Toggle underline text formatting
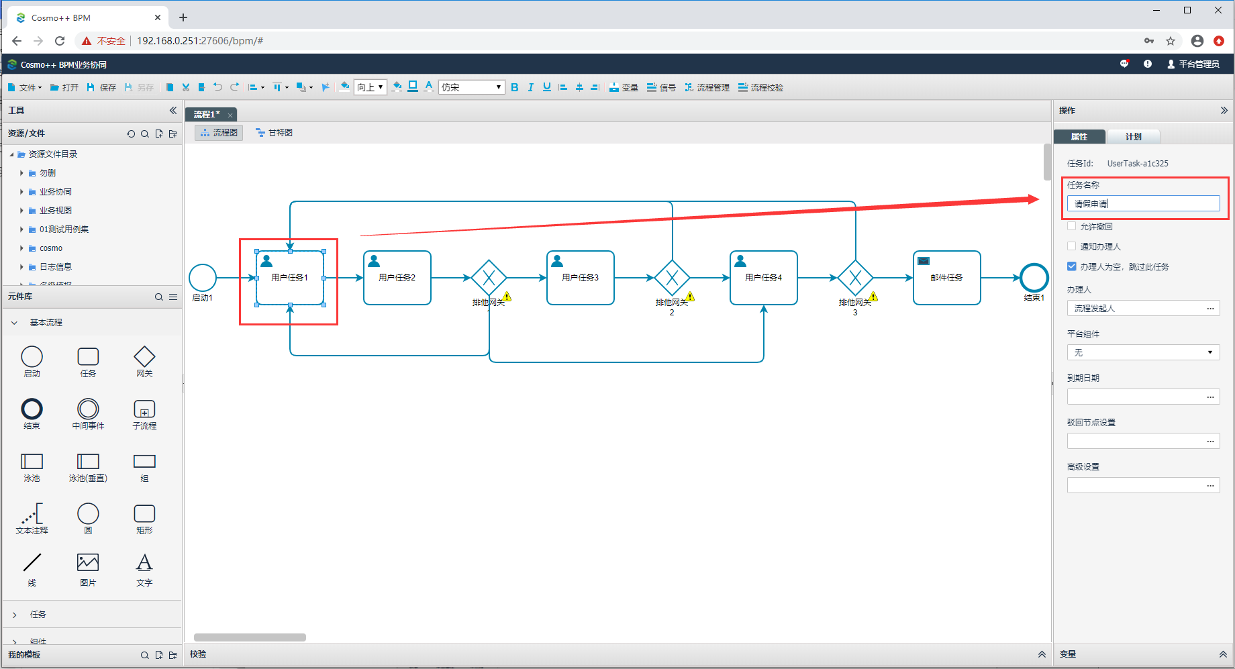Image resolution: width=1235 pixels, height=669 pixels. (x=547, y=87)
